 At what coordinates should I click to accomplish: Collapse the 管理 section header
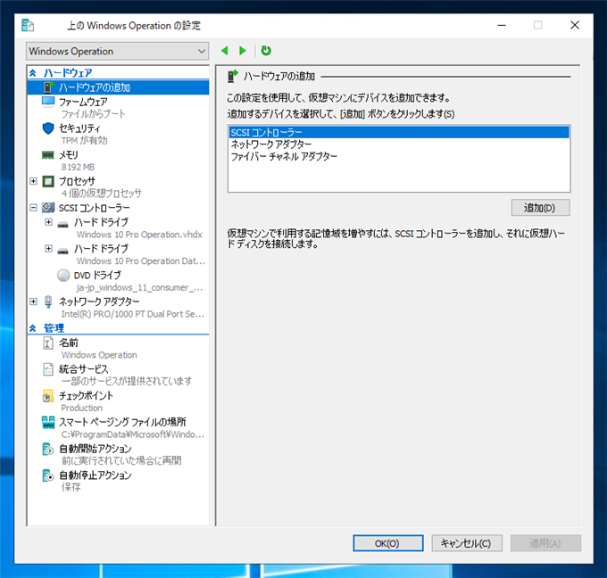[32, 328]
